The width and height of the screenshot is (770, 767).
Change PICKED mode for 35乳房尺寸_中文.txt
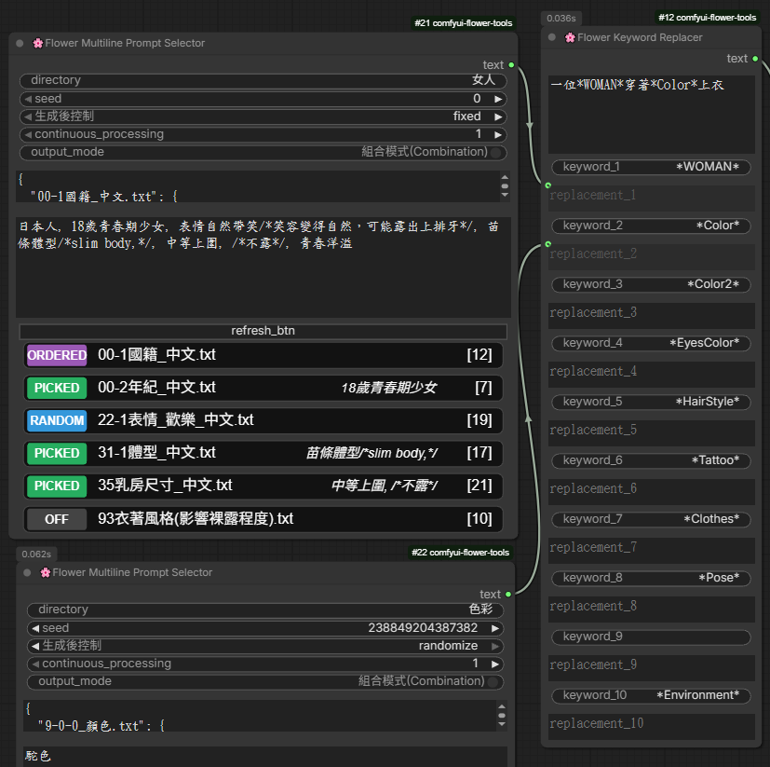pos(57,486)
